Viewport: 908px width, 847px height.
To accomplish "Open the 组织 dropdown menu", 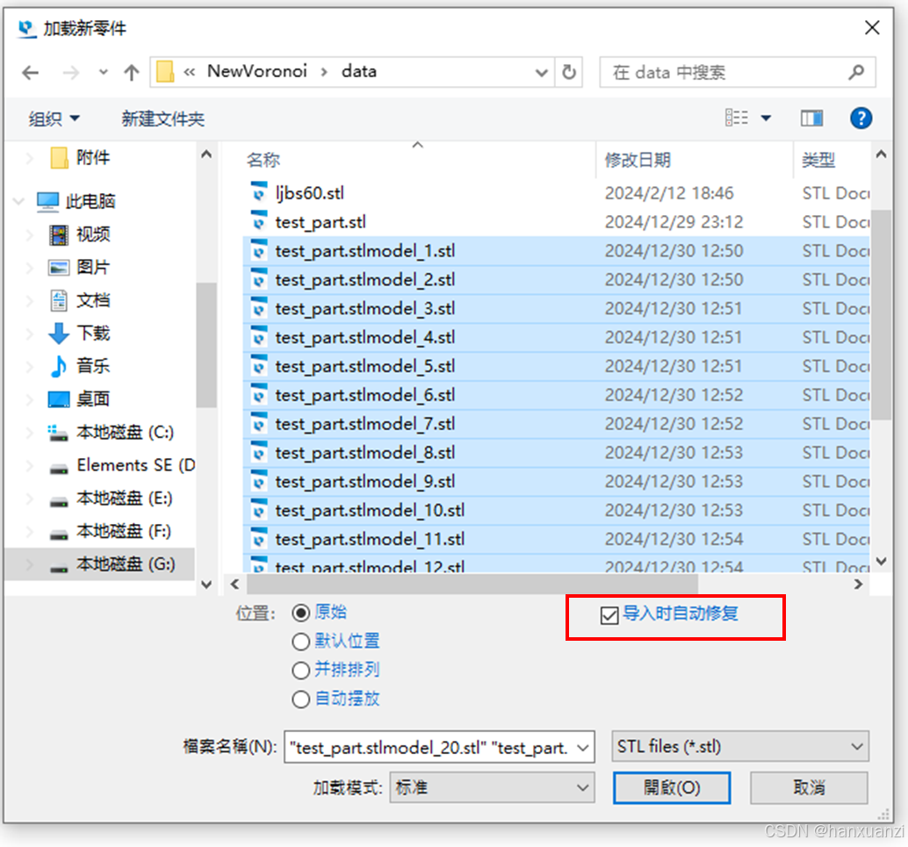I will [x=53, y=118].
